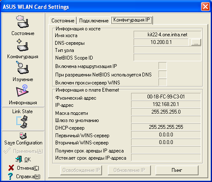Click the Пинг button
Viewport: 212px width, 182px height.
177,170
